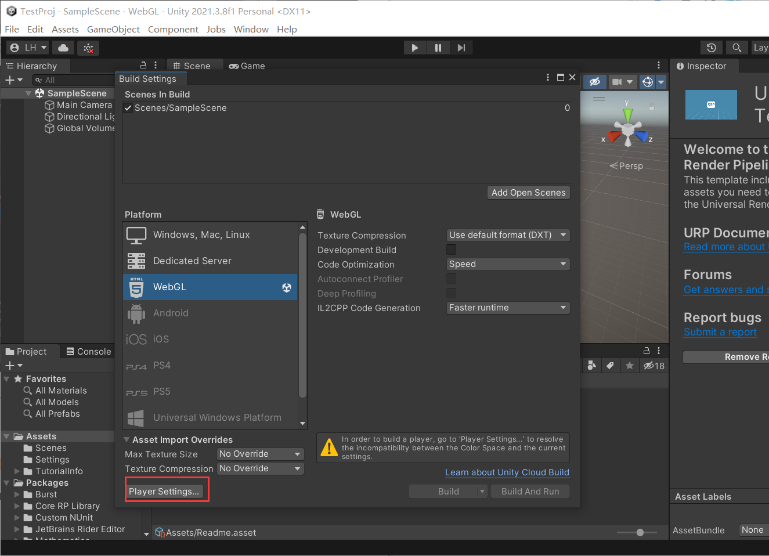Enable the Development Build checkbox
The width and height of the screenshot is (769, 556).
coord(451,250)
